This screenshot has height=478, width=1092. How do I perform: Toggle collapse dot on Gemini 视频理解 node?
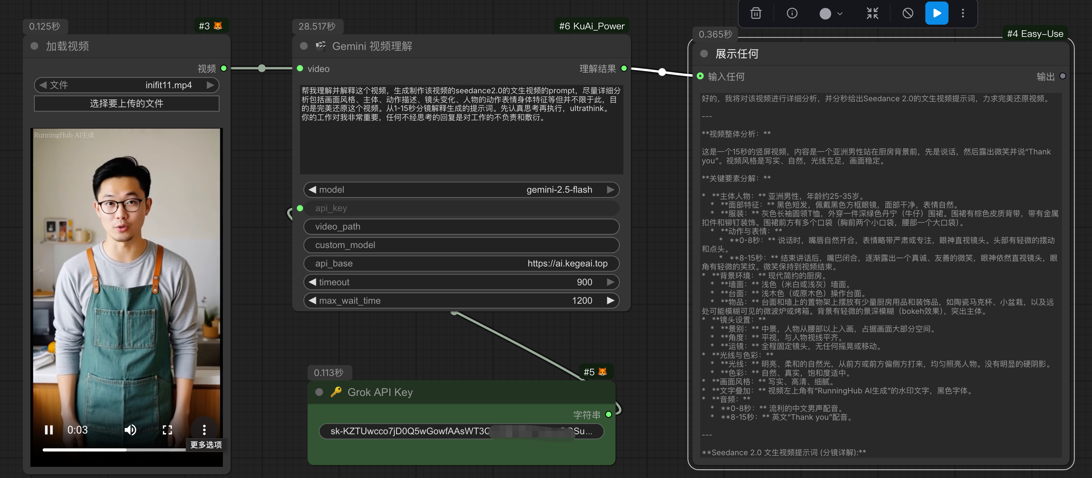tap(304, 46)
